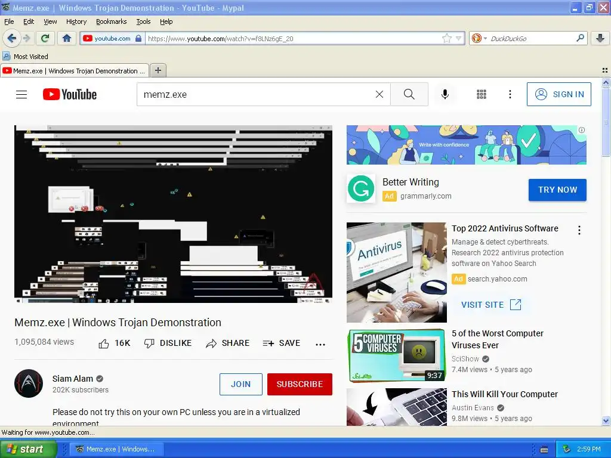This screenshot has width=611, height=458.
Task: Click the ad info icon on the Grammarly banner
Action: [x=581, y=130]
